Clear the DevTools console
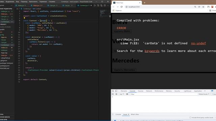Image resolution: width=216 pixels, height=121 pixels. [x=116, y=94]
